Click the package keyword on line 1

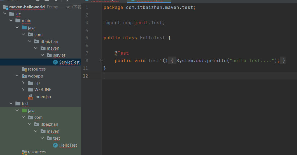point(113,8)
